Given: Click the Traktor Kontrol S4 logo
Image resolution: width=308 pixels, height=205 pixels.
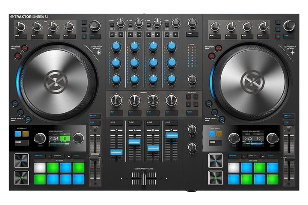Looking at the screenshot, I should 29,17.
